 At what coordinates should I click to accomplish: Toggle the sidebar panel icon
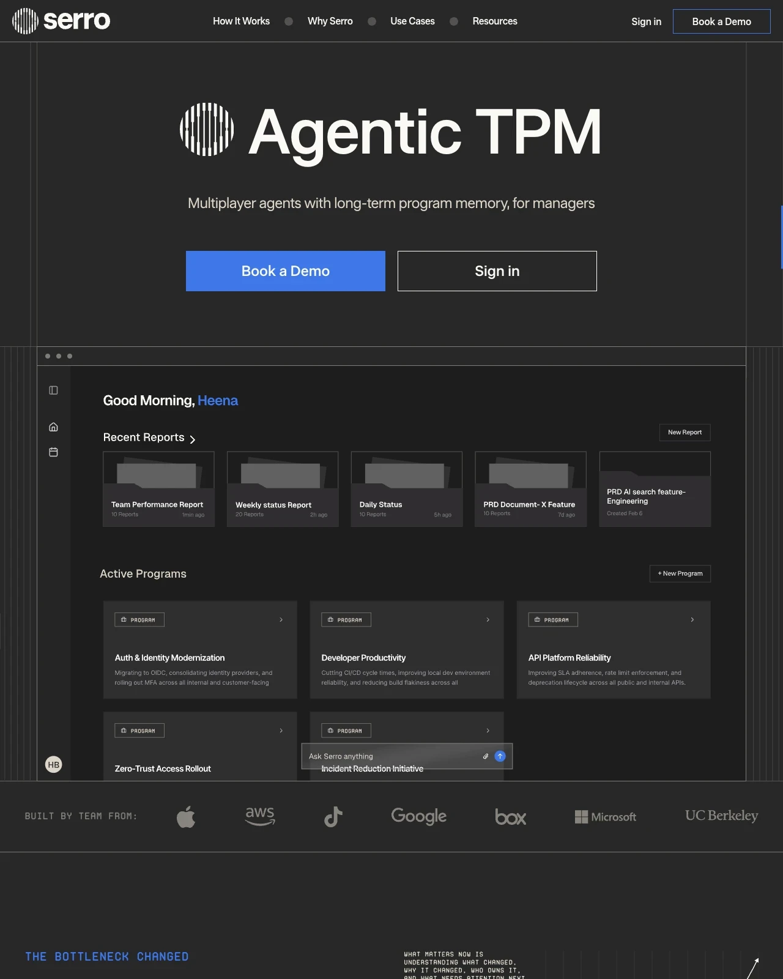[53, 390]
